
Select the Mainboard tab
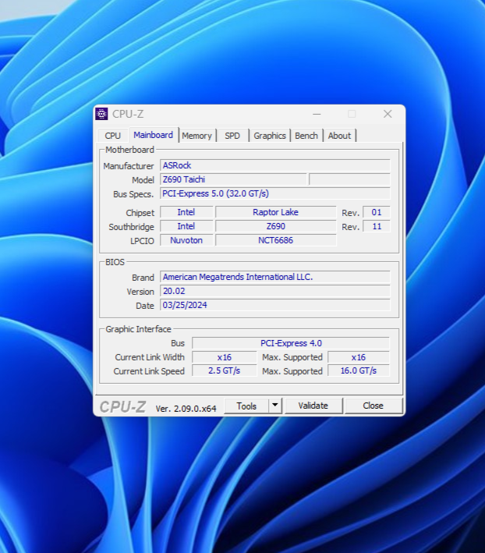pos(154,135)
